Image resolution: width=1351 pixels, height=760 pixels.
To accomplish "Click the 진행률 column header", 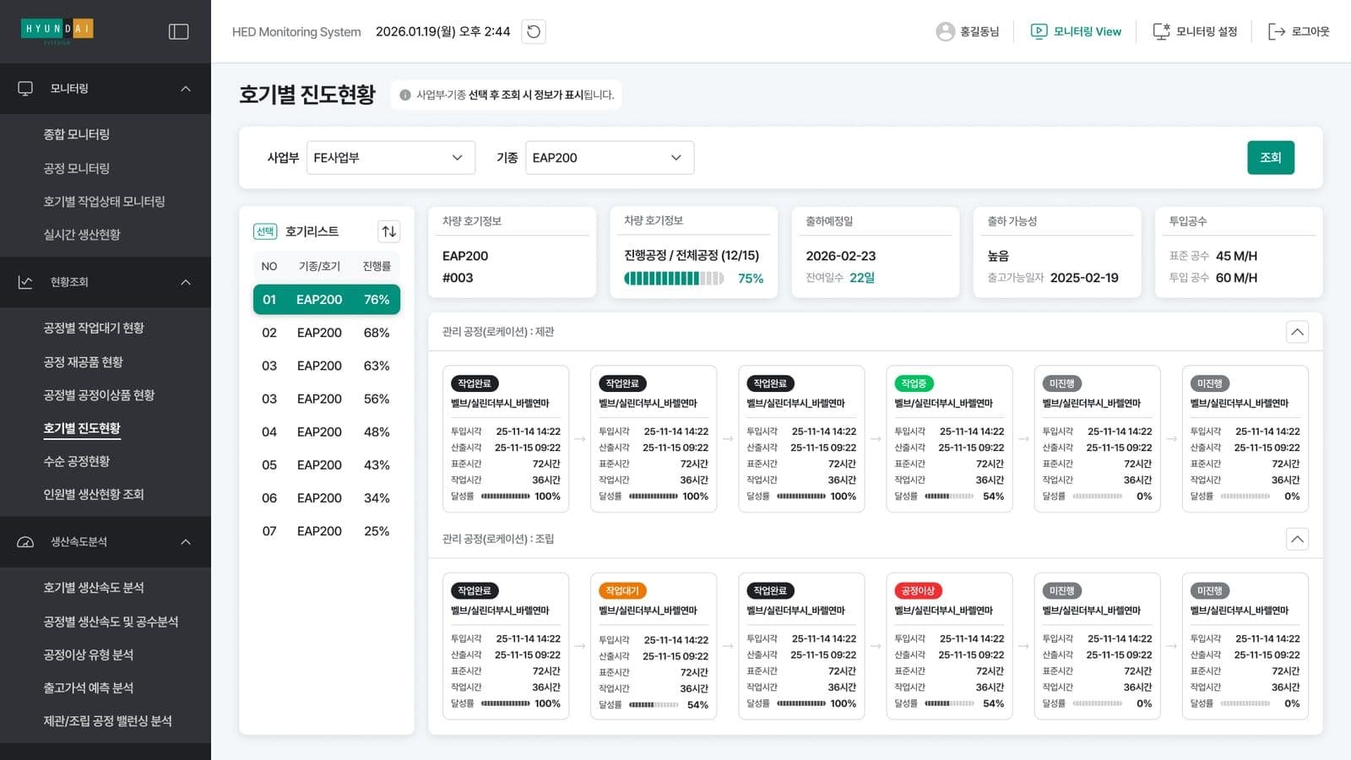I will 377,266.
